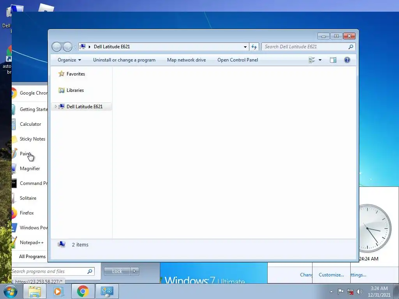Screen dimensions: 399x299
Task: Click the "2 items" status text
Action: tap(80, 245)
